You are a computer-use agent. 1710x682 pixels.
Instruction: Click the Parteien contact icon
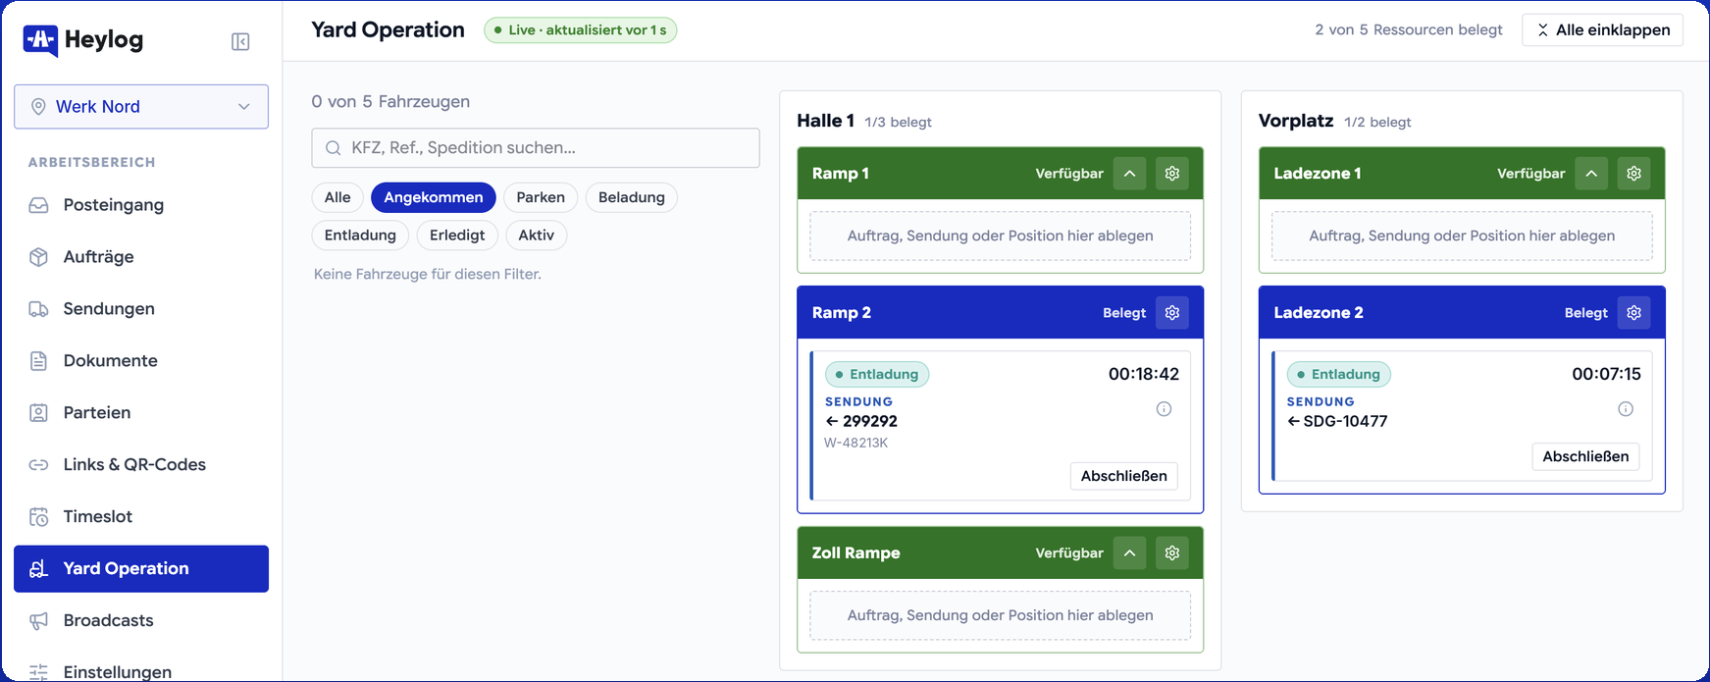pyautogui.click(x=38, y=413)
